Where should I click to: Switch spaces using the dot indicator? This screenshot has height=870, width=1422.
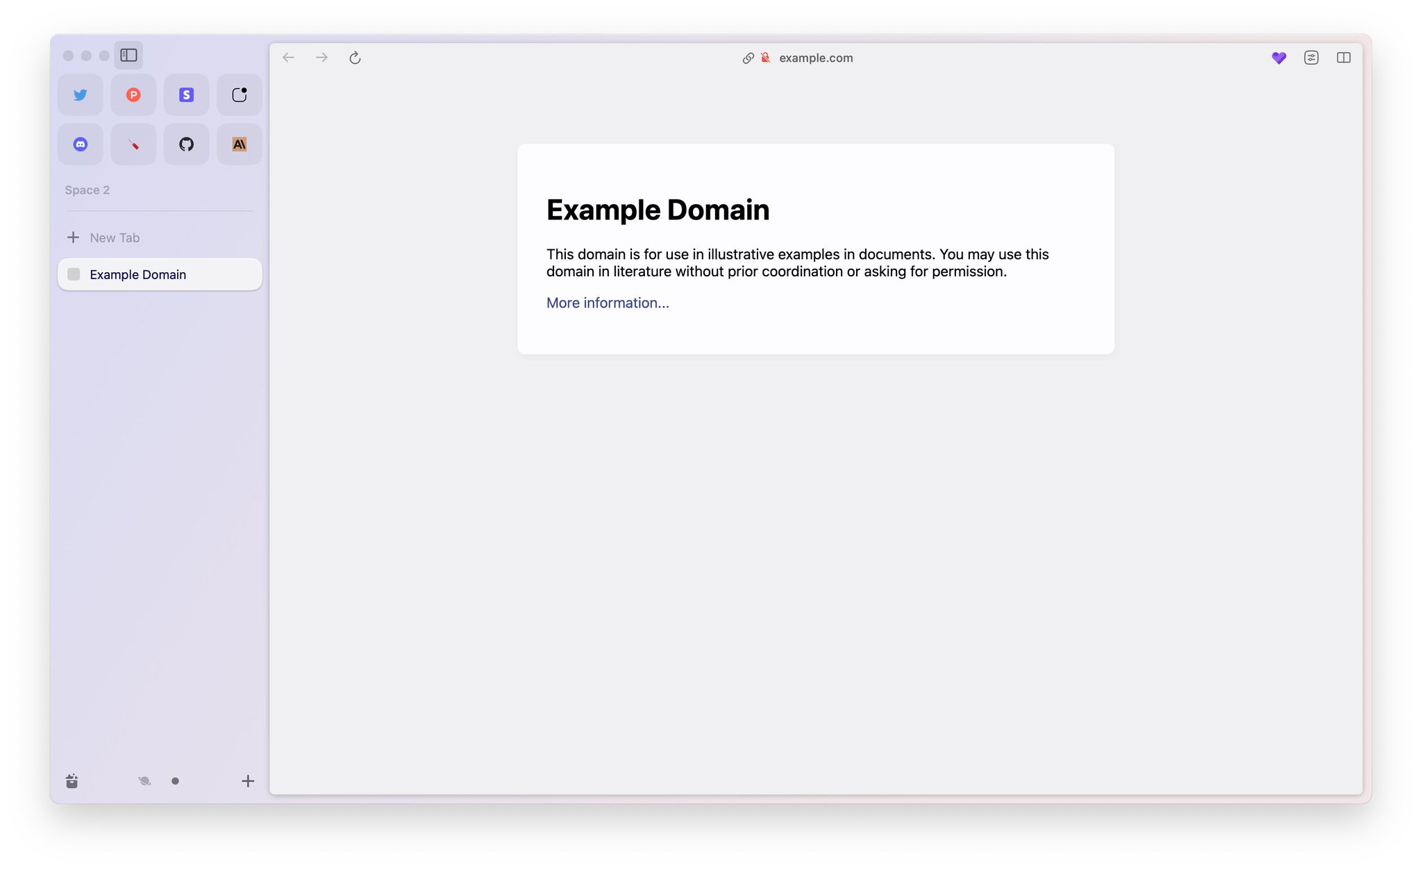tap(175, 780)
